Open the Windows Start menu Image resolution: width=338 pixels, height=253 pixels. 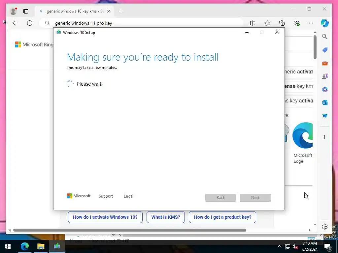tap(8, 246)
